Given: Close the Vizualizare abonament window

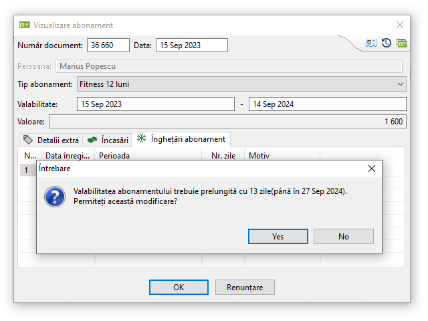Looking at the screenshot, I should (400, 25).
